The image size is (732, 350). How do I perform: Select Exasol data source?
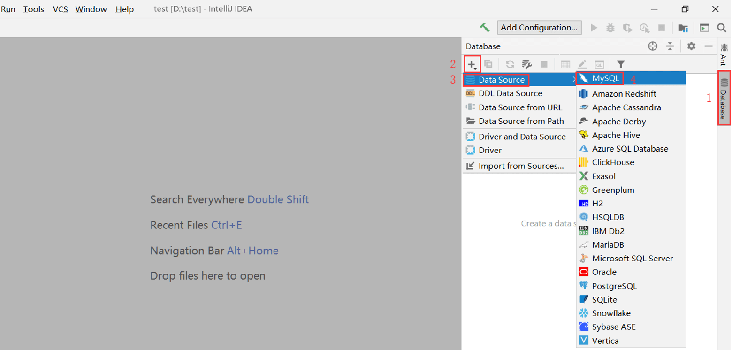point(631,176)
